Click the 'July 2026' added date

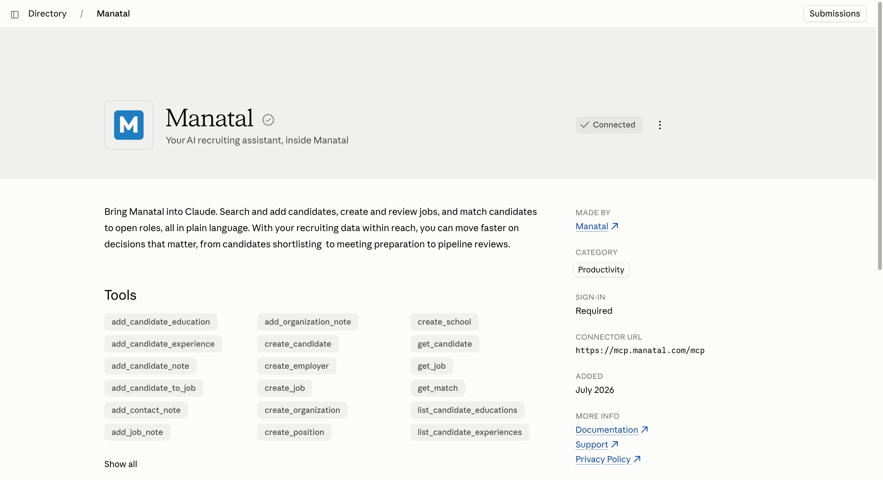coord(595,390)
